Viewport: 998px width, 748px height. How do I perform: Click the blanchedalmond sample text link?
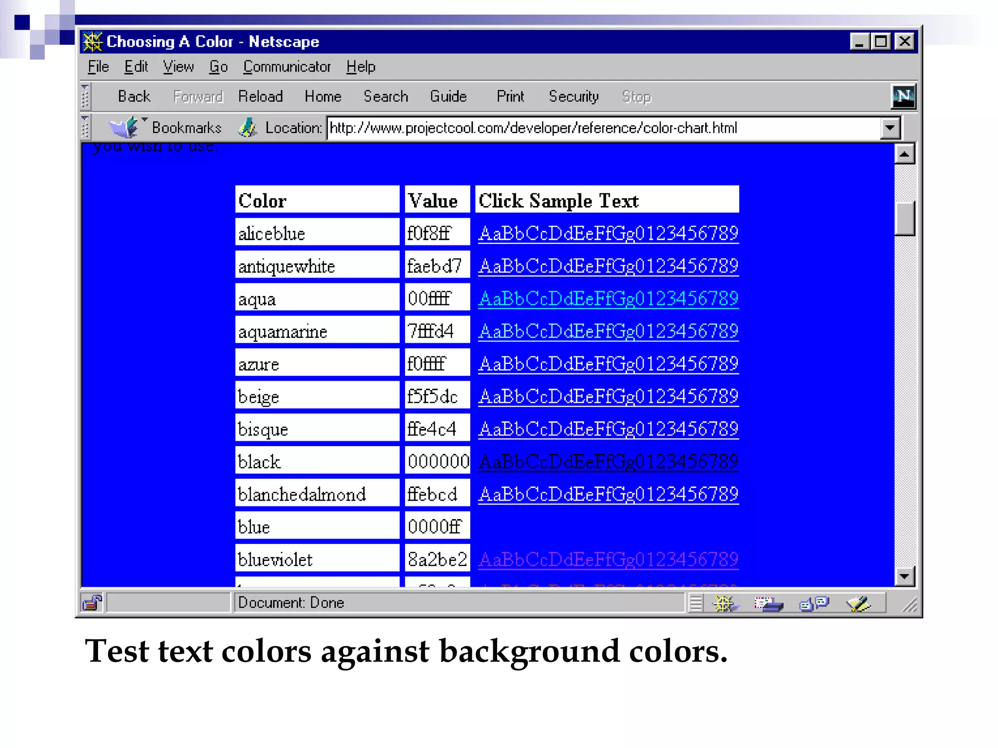608,494
